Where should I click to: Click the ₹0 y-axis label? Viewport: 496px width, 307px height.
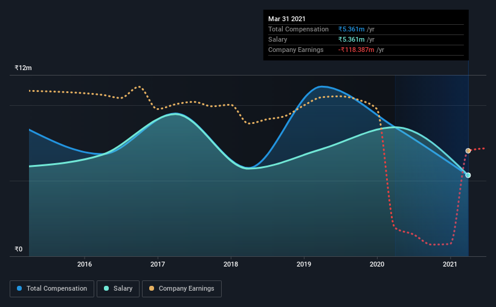[18, 249]
